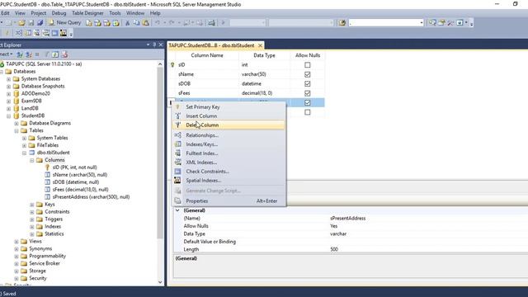Choose Insert Column from context menu

click(229, 115)
